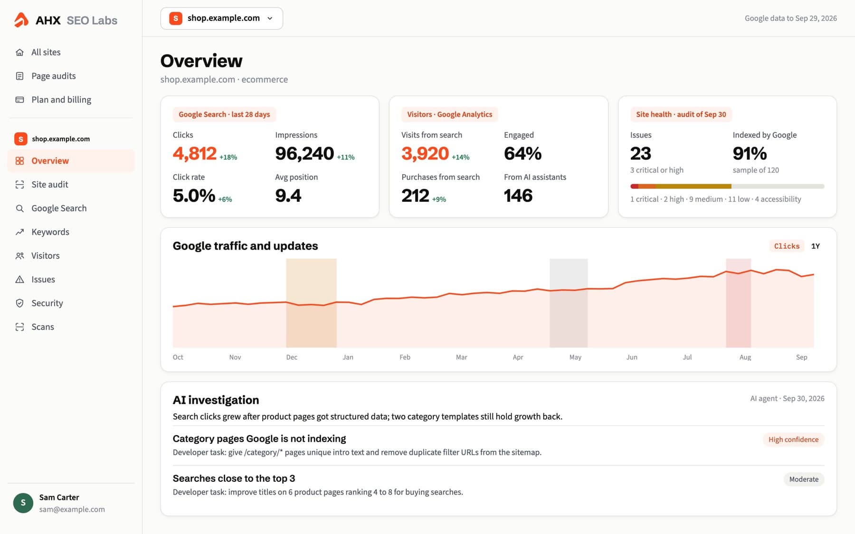Viewport: 855px width, 534px height.
Task: Click the orange S badge in the site selector
Action: click(176, 18)
